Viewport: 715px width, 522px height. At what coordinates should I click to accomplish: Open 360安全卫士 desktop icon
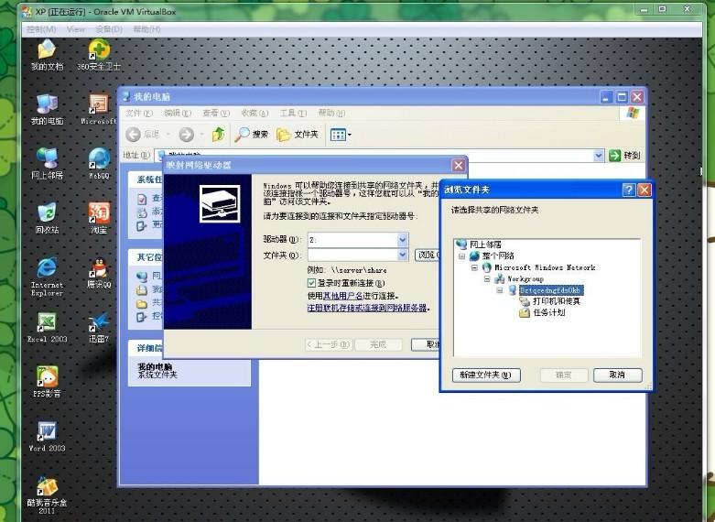(x=99, y=54)
